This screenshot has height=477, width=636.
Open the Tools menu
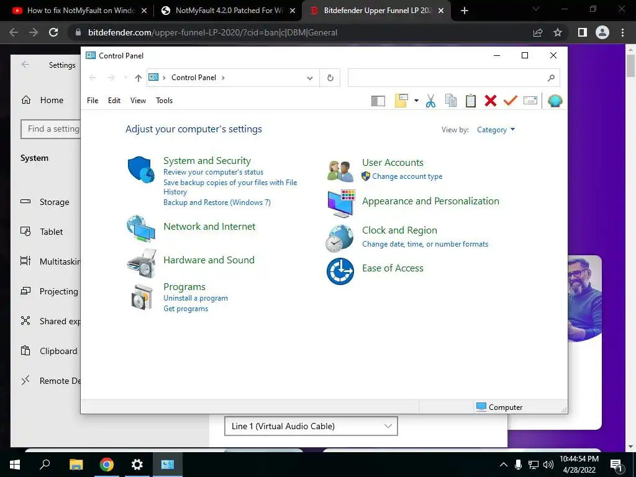164,101
